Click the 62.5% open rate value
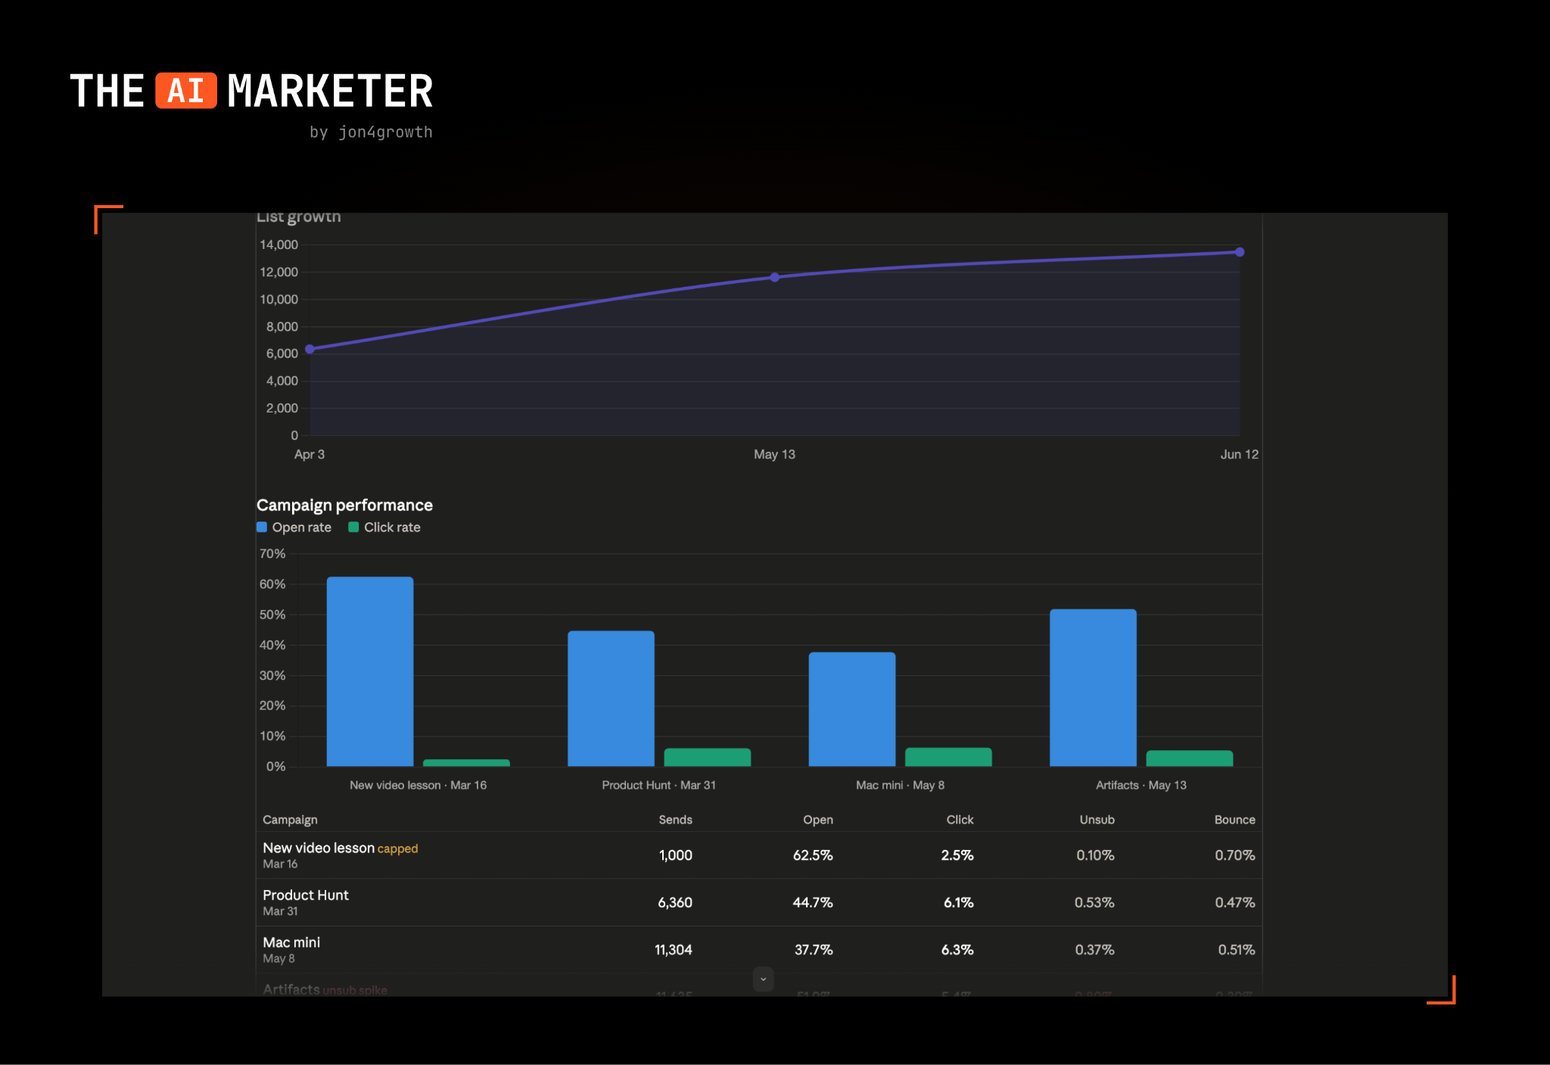This screenshot has width=1550, height=1065. (813, 855)
